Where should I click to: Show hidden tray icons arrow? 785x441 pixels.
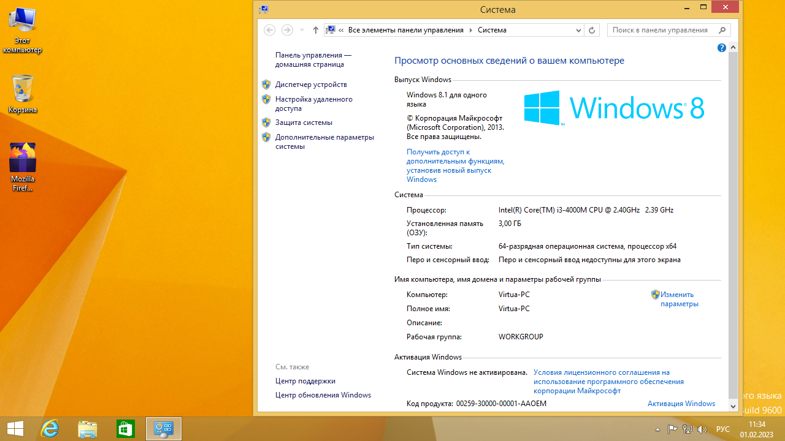[658, 429]
